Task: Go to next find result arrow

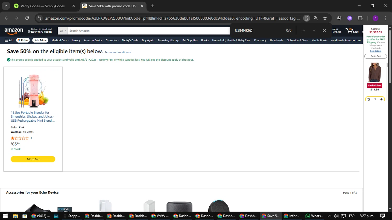Action: 314,31
